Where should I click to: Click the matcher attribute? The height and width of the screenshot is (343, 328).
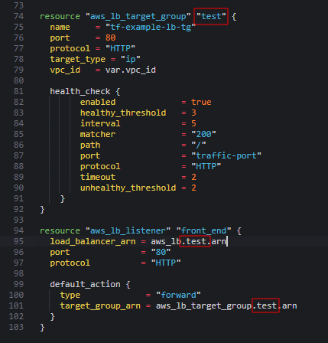coord(98,134)
